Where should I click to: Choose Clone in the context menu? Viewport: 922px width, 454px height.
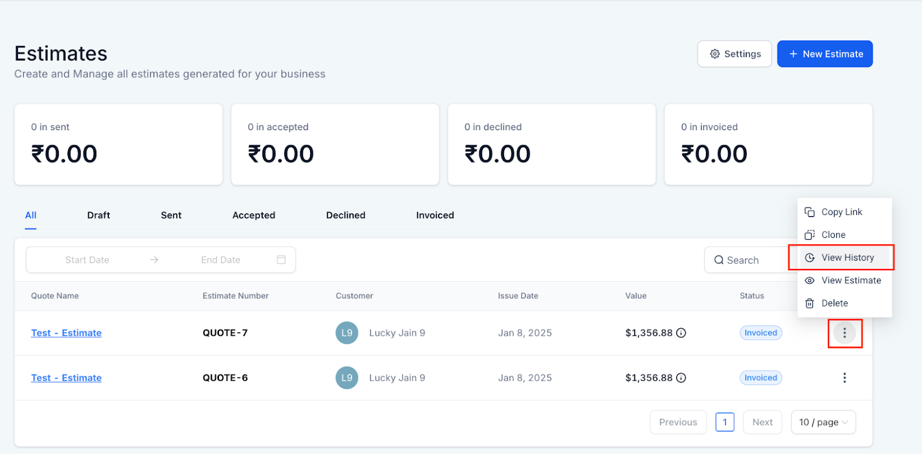[833, 235]
